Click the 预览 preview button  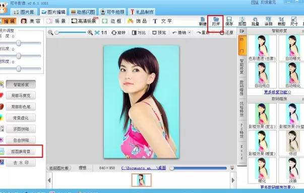[159, 33]
